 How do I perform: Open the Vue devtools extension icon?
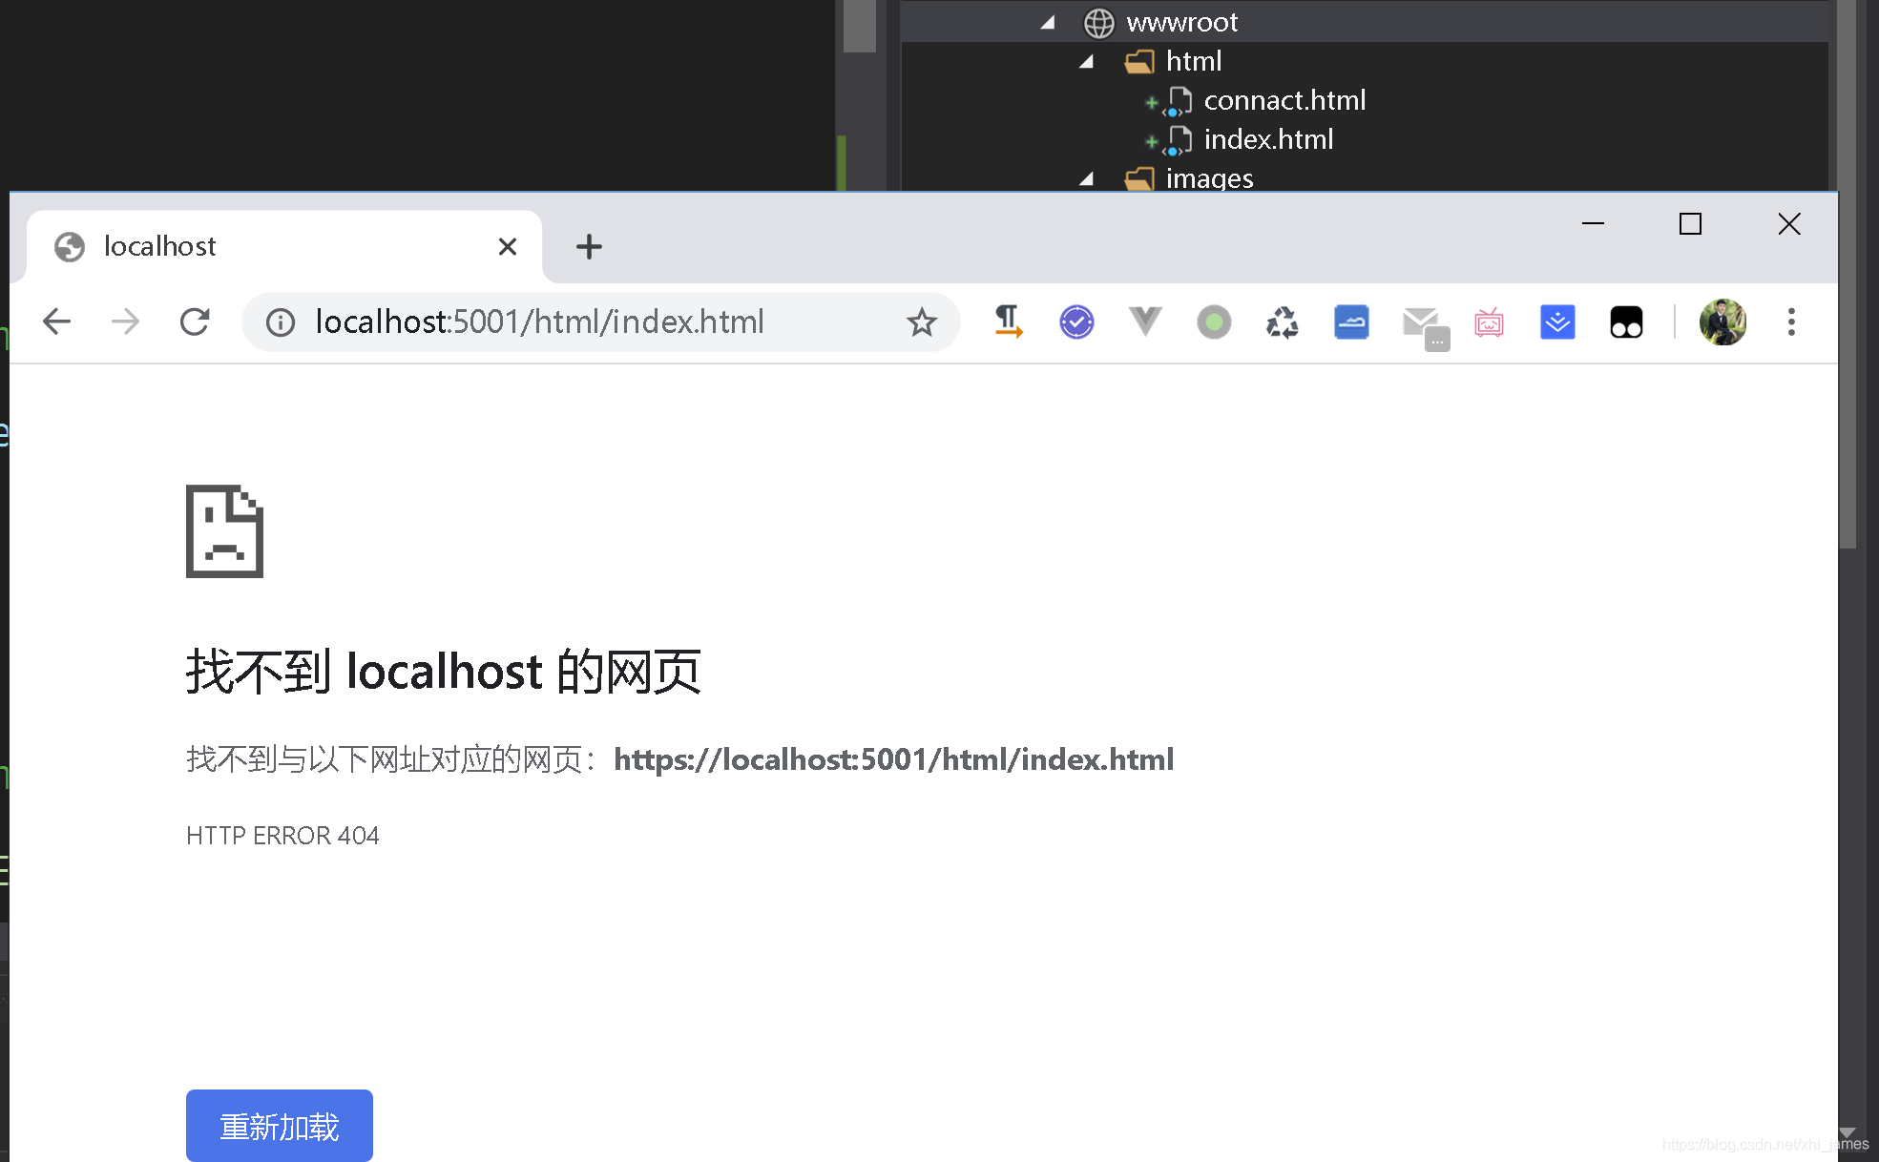[1145, 322]
